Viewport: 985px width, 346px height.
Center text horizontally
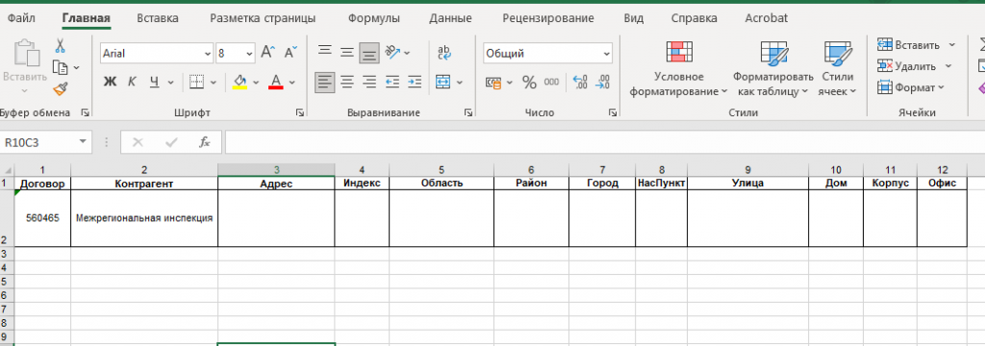click(x=346, y=82)
